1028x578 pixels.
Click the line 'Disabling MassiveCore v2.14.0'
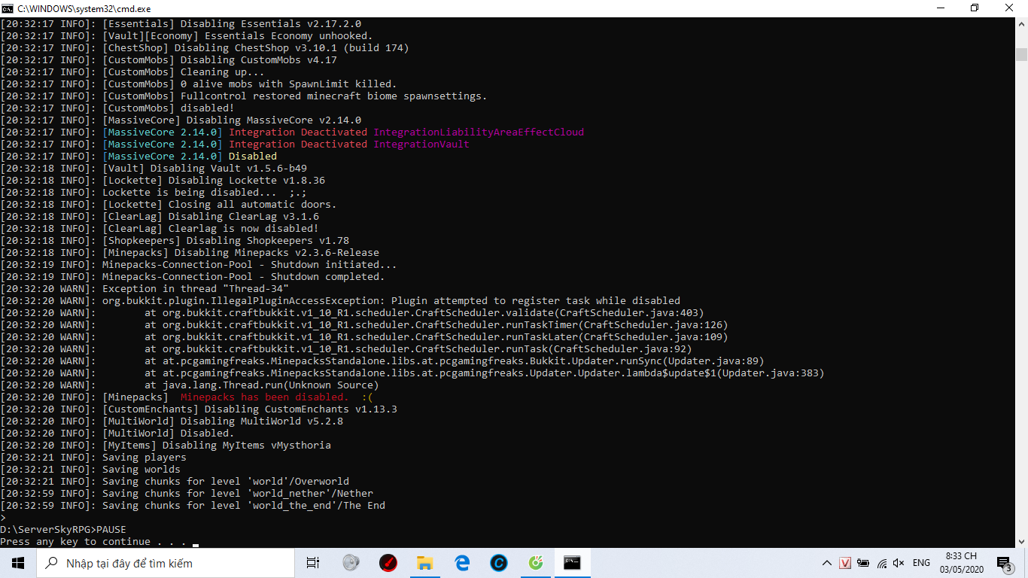coord(181,120)
